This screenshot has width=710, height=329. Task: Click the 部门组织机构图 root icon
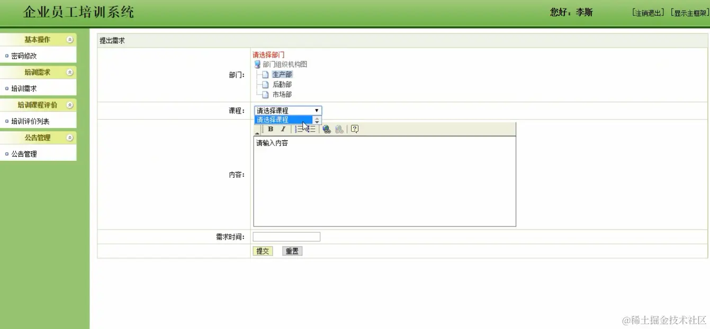(x=257, y=65)
